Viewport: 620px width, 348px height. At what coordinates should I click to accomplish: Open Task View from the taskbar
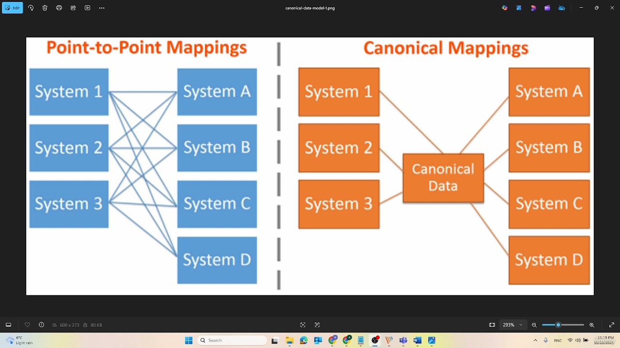275,340
